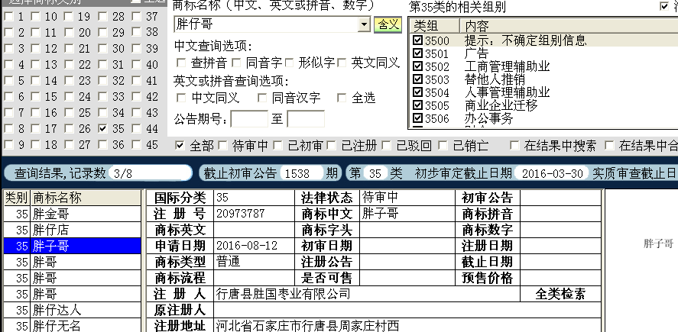The height and width of the screenshot is (332, 678).
Task: Click the 类别 column header in results
Action: pyautogui.click(x=16, y=198)
